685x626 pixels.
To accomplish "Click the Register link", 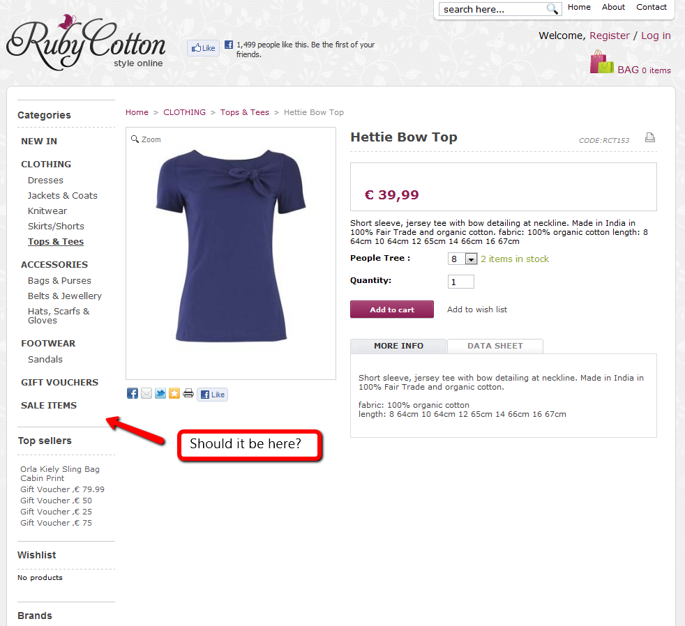I will click(610, 36).
